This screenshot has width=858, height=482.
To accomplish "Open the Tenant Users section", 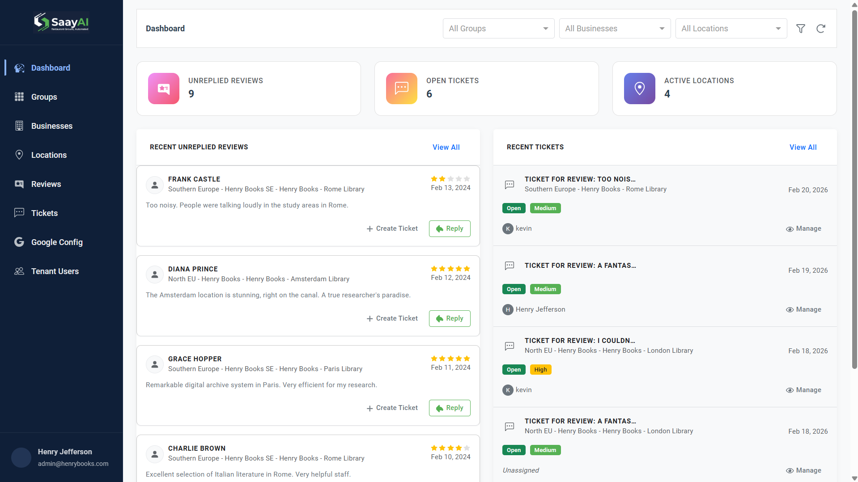I will click(55, 271).
